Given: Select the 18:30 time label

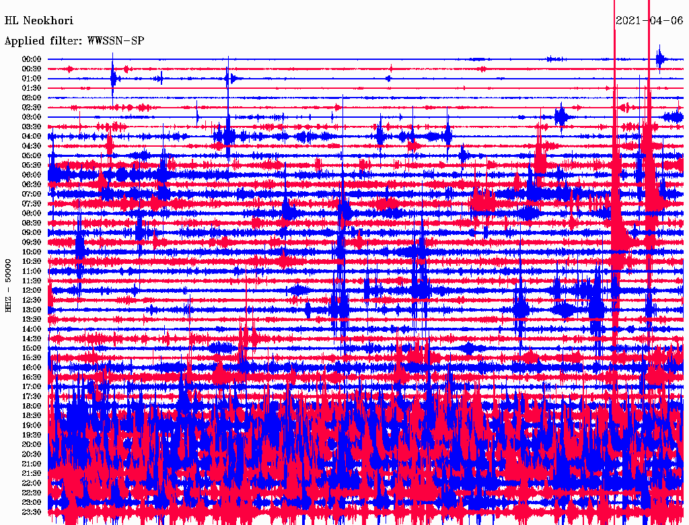Looking at the screenshot, I should pyautogui.click(x=32, y=416).
